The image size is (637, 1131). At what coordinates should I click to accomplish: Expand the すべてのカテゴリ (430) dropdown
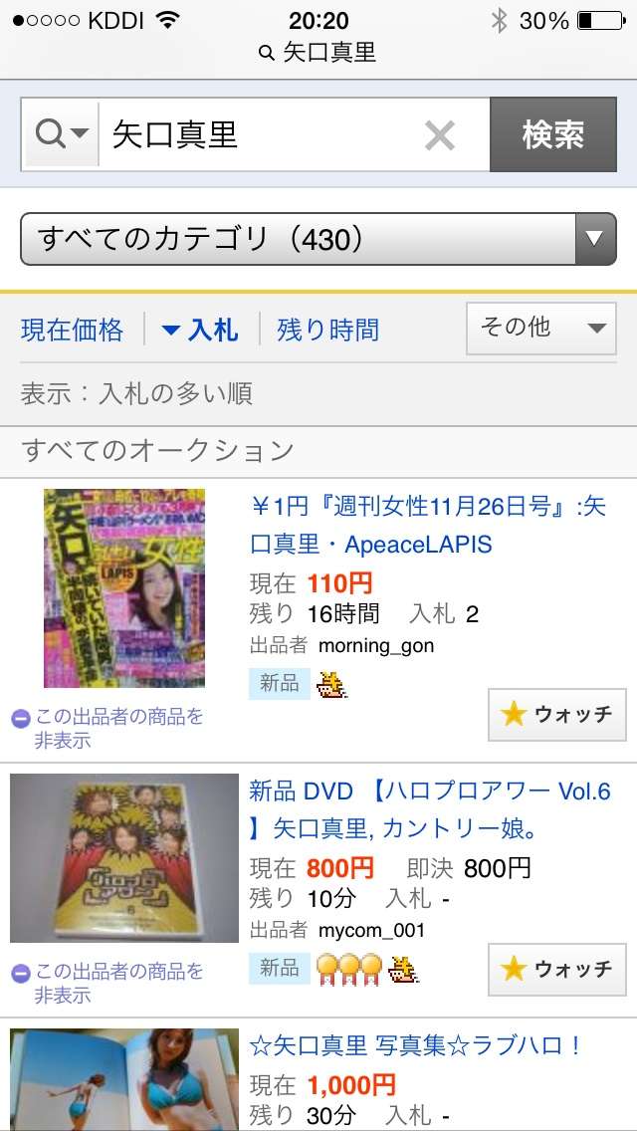click(x=318, y=239)
